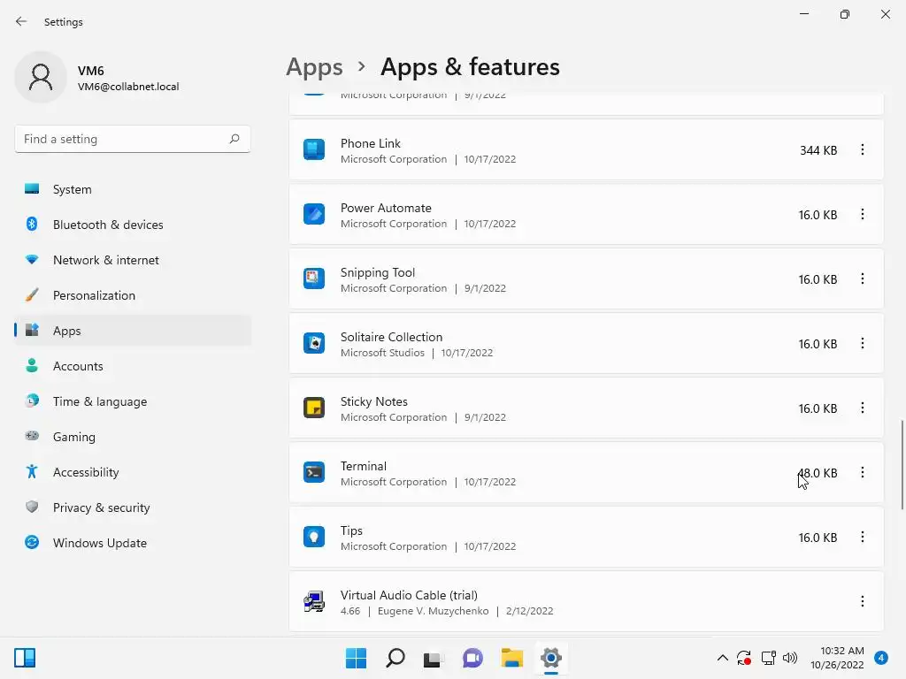This screenshot has width=906, height=679.
Task: Click the Sticky Notes app icon
Action: tap(314, 408)
